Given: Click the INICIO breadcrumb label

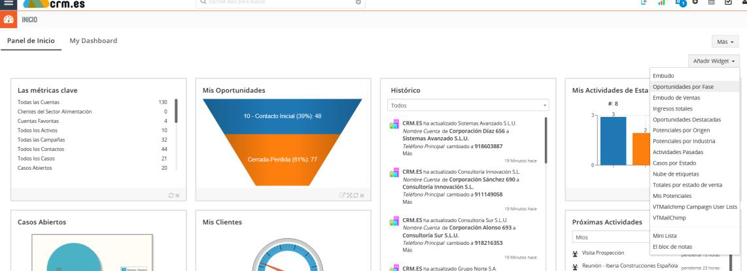Looking at the screenshot, I should [29, 20].
